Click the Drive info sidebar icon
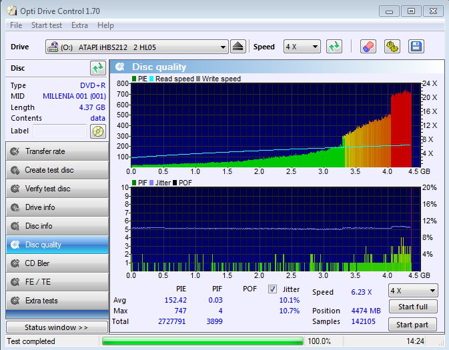This screenshot has height=350, width=449. 15,207
